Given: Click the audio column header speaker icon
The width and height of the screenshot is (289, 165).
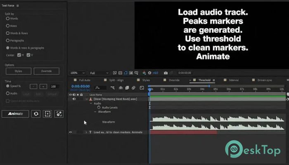Looking at the screenshot, I should [x=74, y=94].
